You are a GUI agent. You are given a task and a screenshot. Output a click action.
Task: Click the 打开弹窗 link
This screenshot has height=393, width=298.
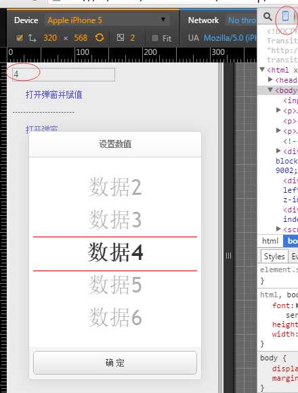(x=41, y=128)
